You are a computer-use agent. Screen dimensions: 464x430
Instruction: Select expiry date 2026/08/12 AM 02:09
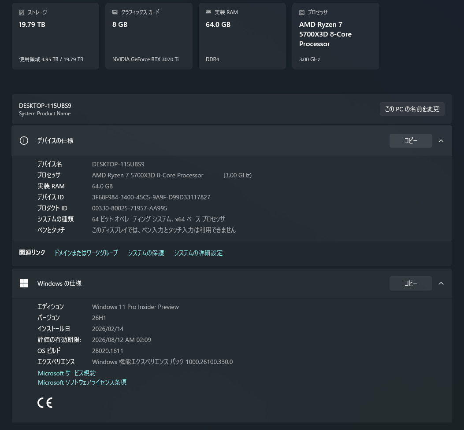(x=121, y=340)
